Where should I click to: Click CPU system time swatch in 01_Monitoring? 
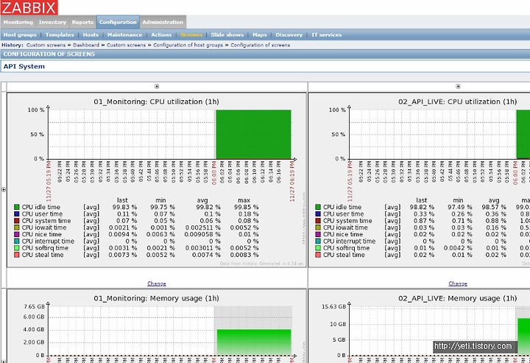coord(17,221)
